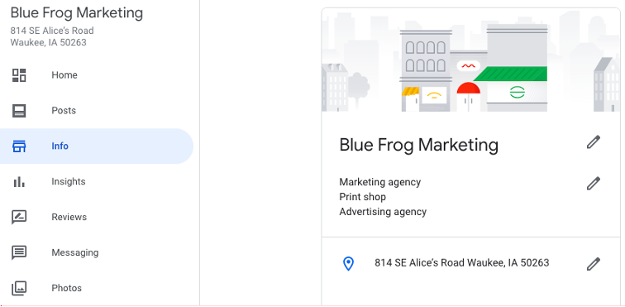This screenshot has width=625, height=307.
Task: Edit business name with pencil icon
Action: [593, 142]
